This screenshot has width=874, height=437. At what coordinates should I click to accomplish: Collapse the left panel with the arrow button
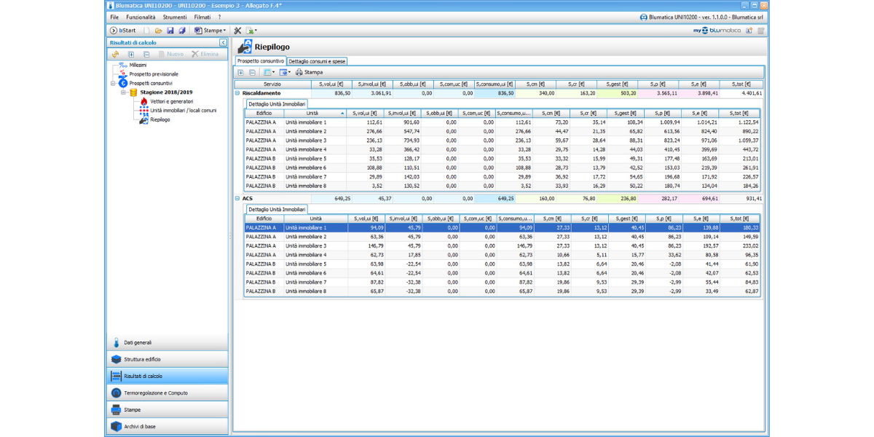tap(223, 43)
